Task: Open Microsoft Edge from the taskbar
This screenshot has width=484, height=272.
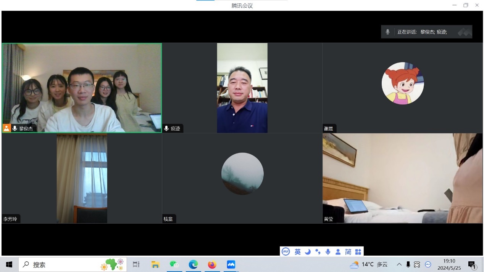Action: coord(193,264)
